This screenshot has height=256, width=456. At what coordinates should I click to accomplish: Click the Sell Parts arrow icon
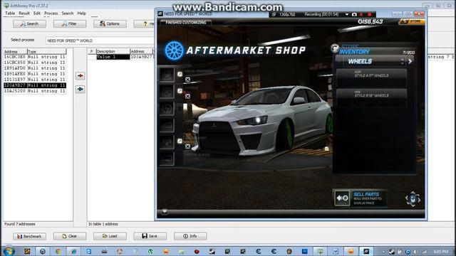tap(342, 198)
